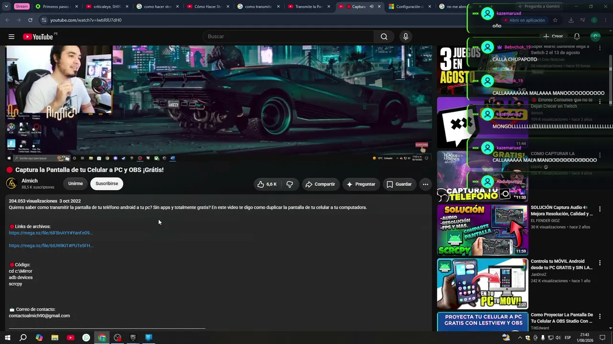The image size is (613, 344).
Task: Bookmark this page with the star icon
Action: point(555,20)
